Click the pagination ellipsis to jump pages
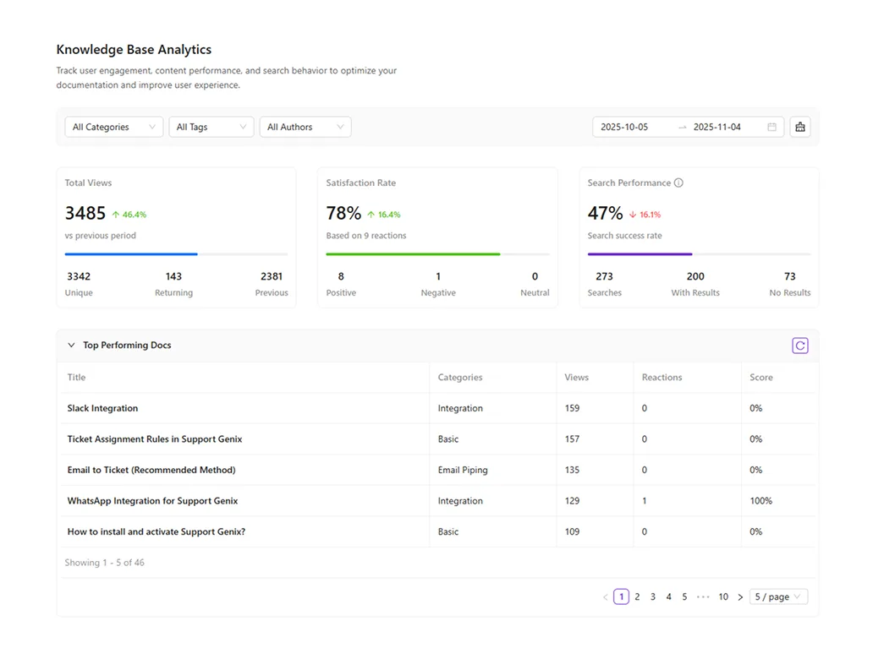Screen dimensions: 873x659 pos(703,596)
